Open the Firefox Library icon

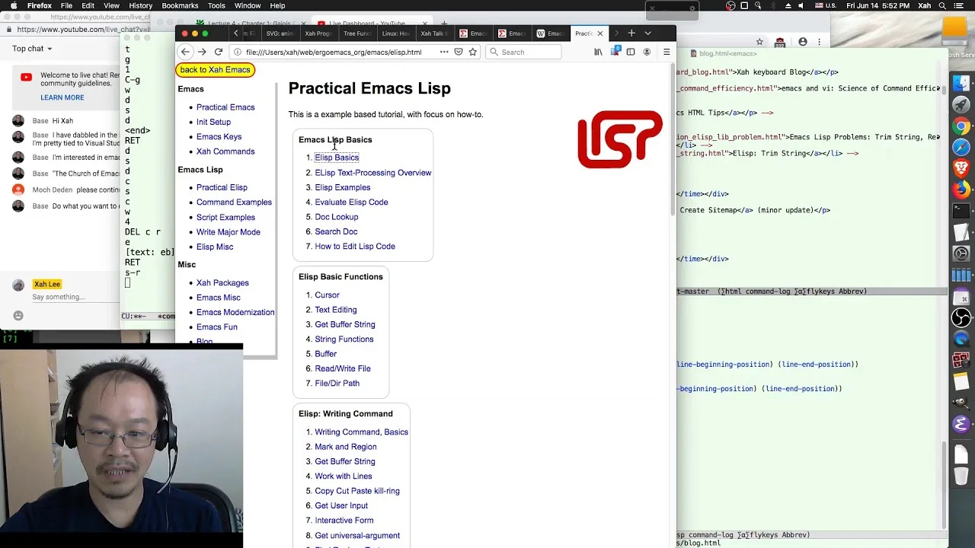(x=599, y=52)
